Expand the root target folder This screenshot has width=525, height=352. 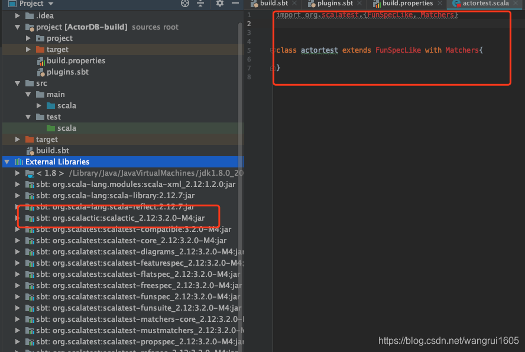coord(17,140)
